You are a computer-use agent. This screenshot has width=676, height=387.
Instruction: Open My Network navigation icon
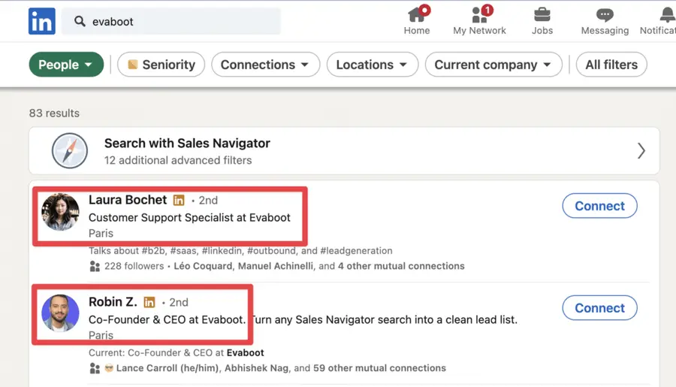479,14
